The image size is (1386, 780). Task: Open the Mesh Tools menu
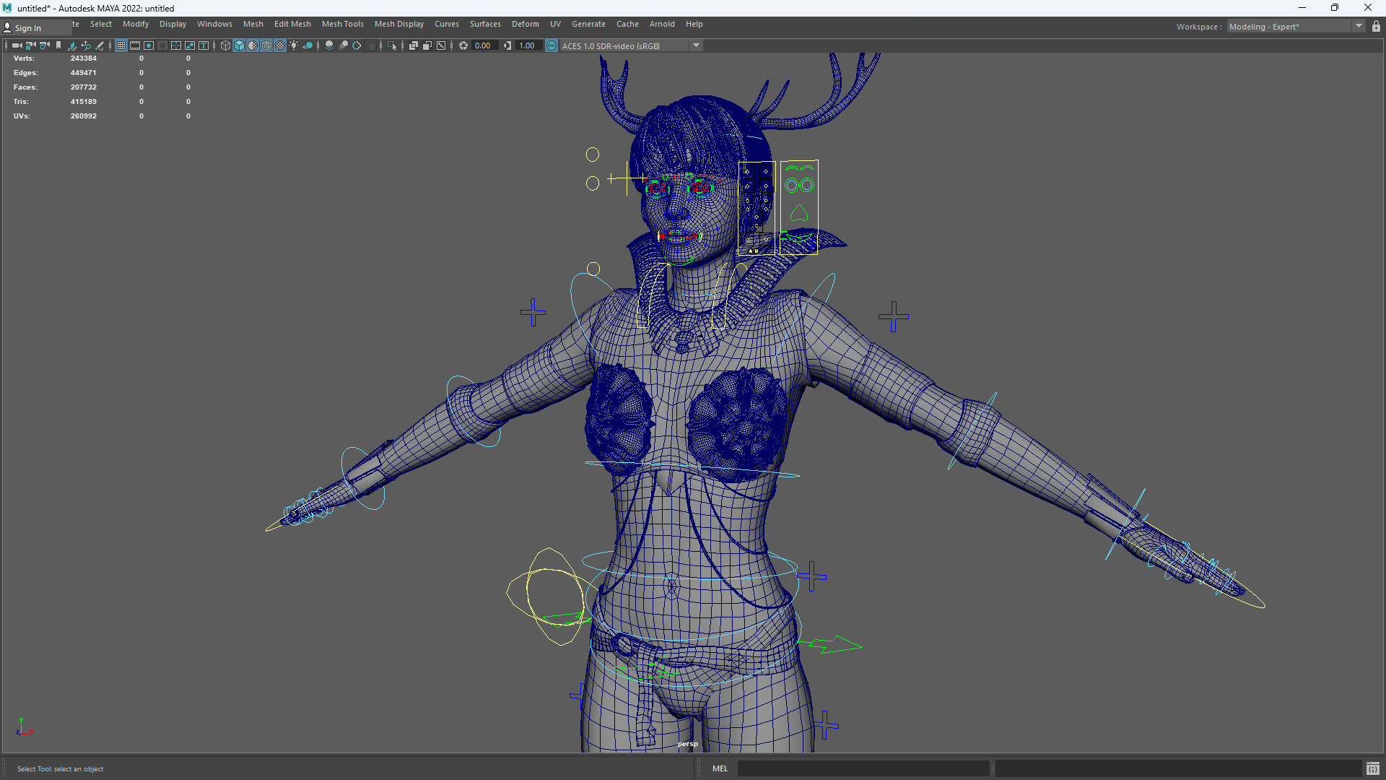pos(343,24)
